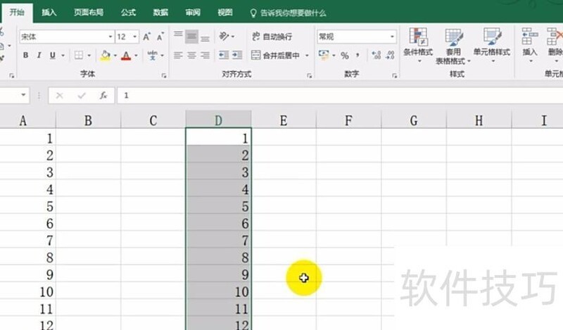Switch to the 视图 tab
The width and height of the screenshot is (563, 330).
click(x=225, y=13)
